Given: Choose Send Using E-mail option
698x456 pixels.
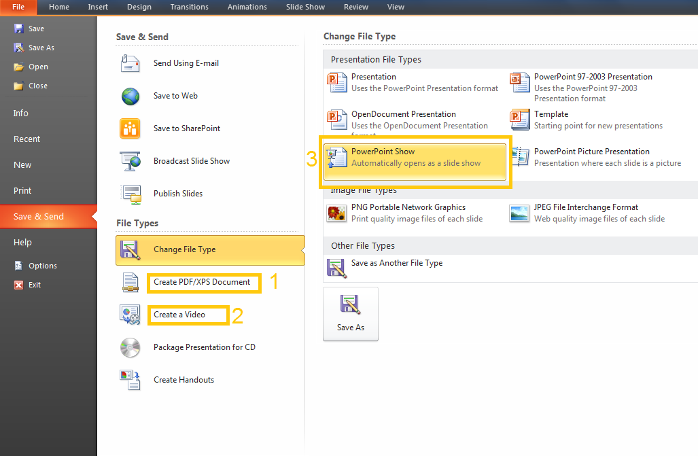Looking at the screenshot, I should tap(186, 63).
